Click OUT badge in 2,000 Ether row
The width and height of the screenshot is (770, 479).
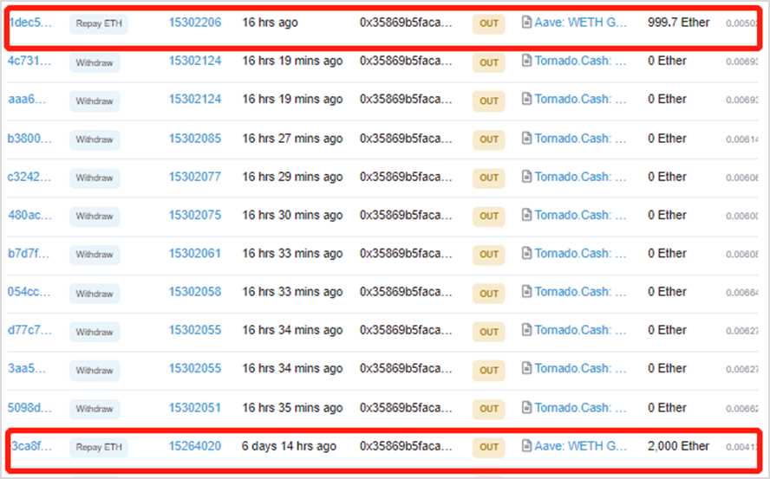pyautogui.click(x=489, y=447)
